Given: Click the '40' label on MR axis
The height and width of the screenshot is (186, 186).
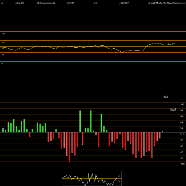Looking at the screenshot, I should 182,122.
